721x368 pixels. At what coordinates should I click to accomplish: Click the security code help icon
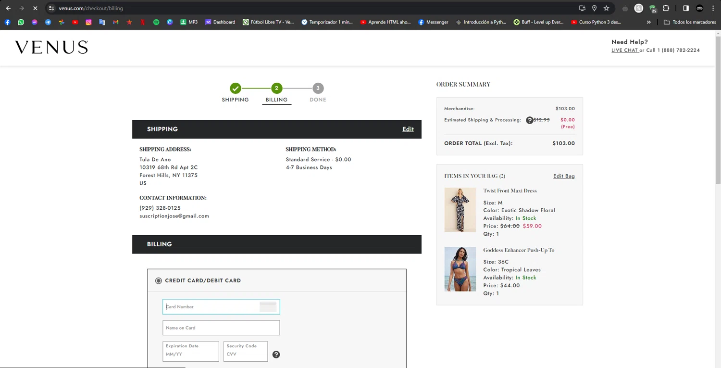(x=276, y=355)
